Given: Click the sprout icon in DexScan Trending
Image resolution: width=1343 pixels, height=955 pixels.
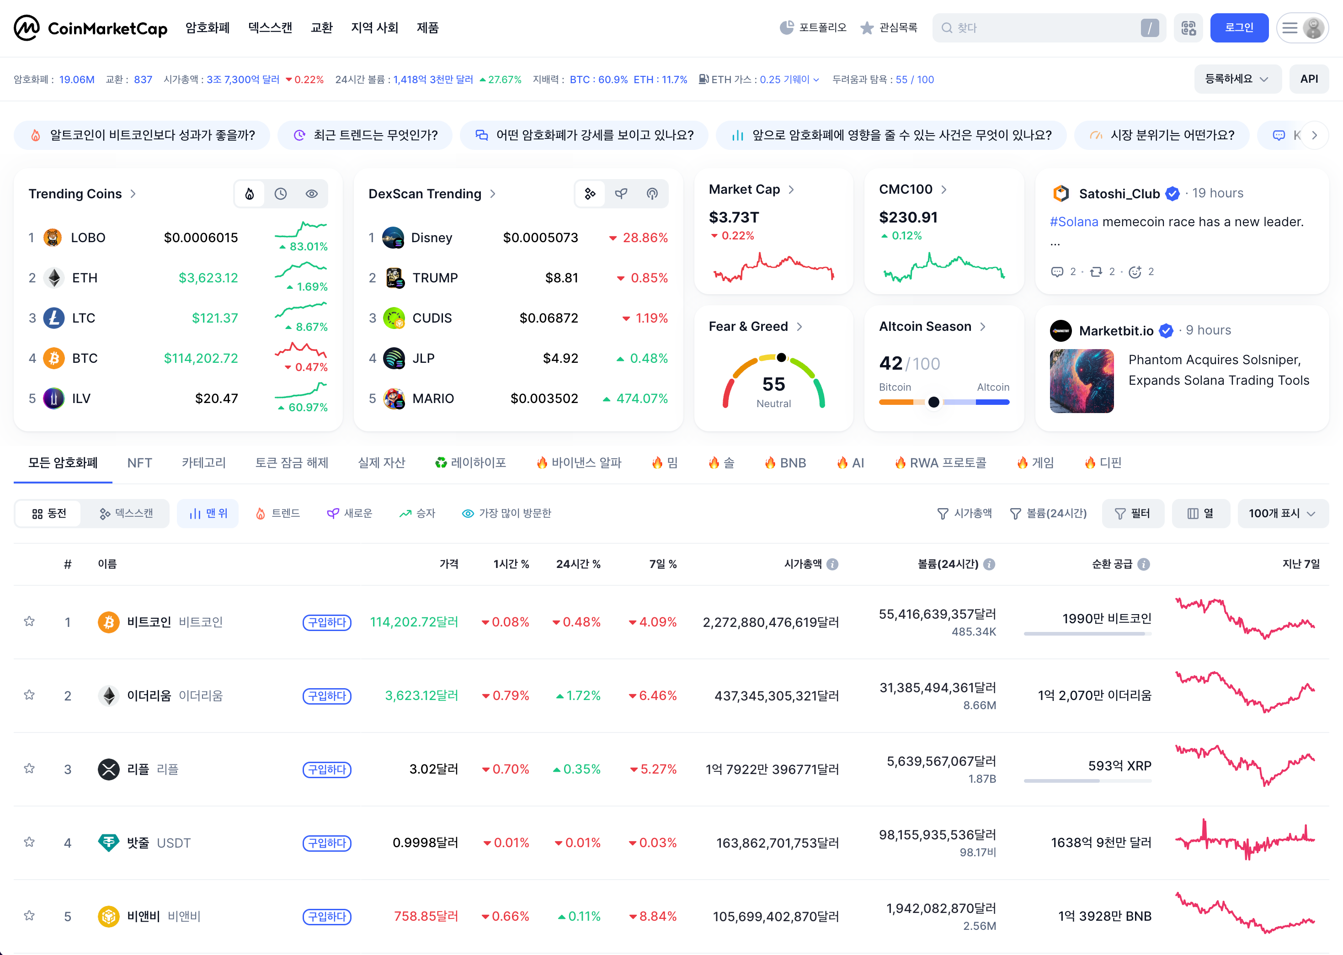Looking at the screenshot, I should coord(621,193).
